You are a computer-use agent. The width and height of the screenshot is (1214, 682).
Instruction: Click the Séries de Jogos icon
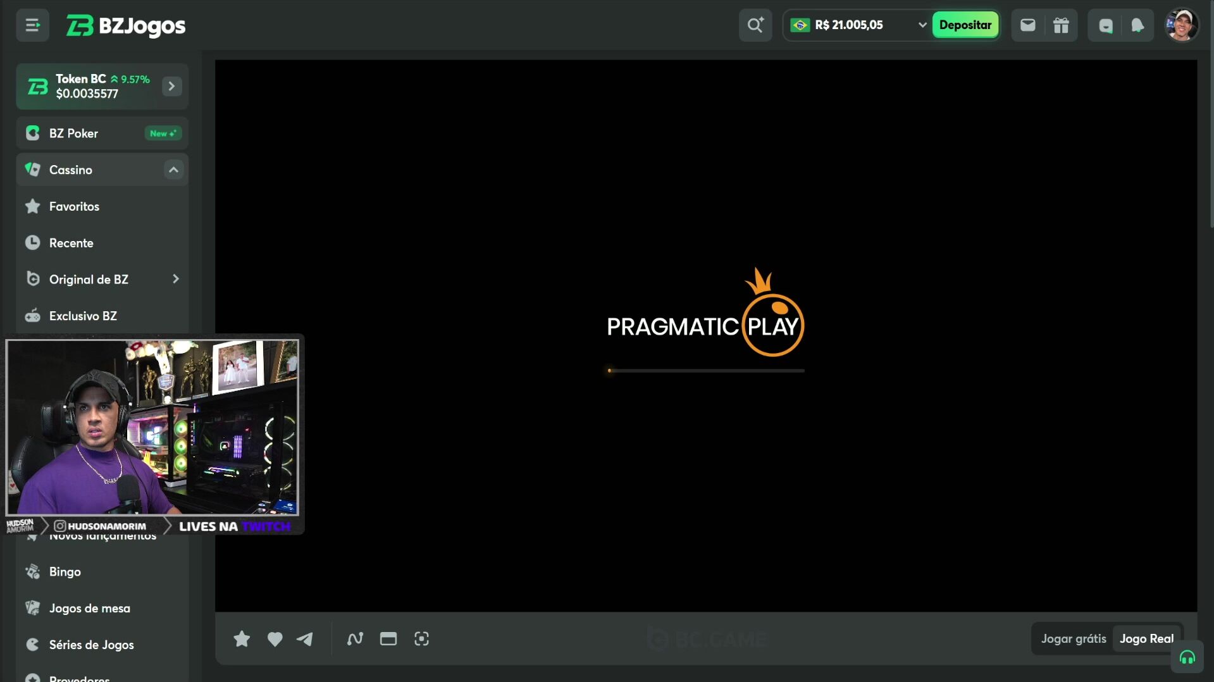click(x=33, y=645)
